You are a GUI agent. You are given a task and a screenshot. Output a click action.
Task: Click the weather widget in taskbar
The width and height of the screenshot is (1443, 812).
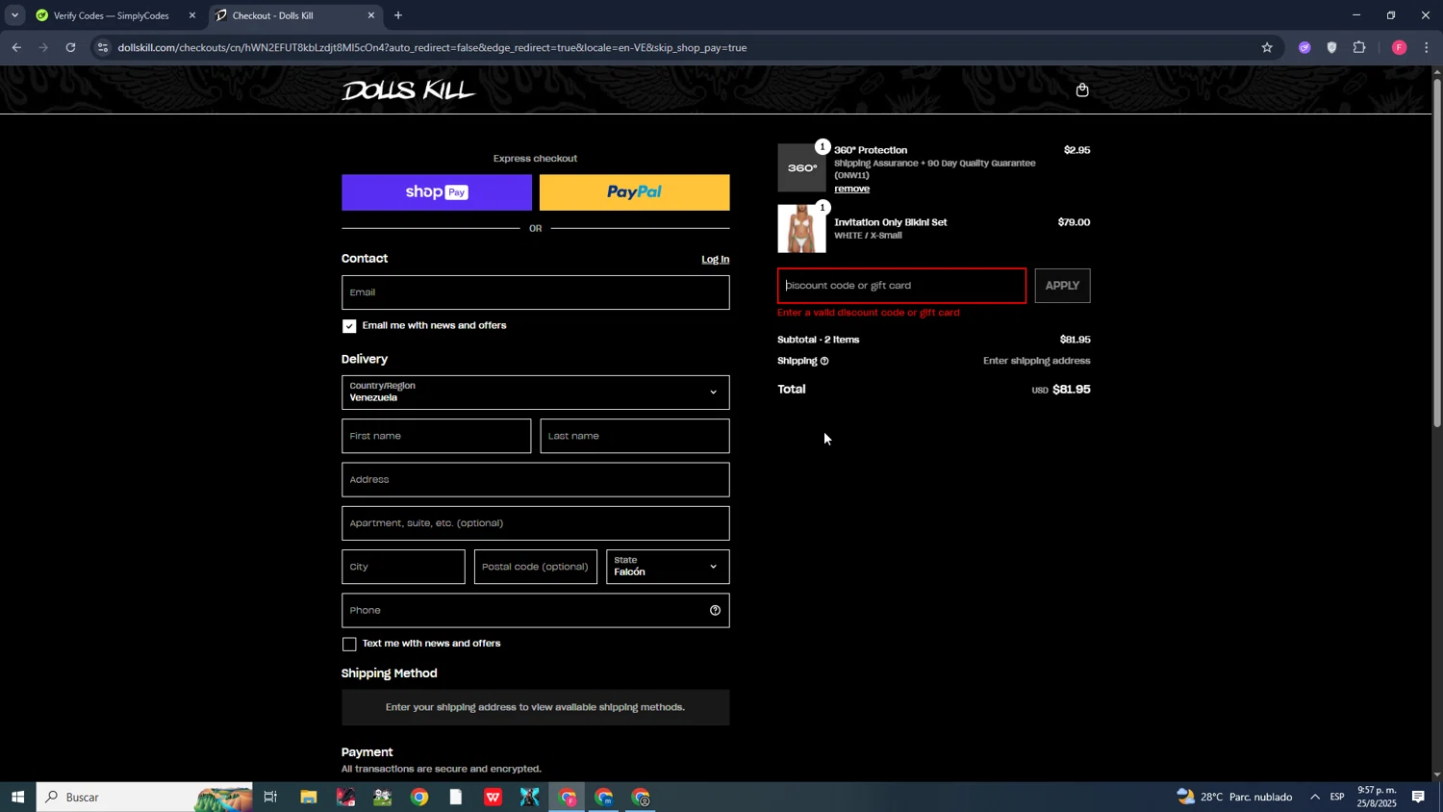[1234, 797]
